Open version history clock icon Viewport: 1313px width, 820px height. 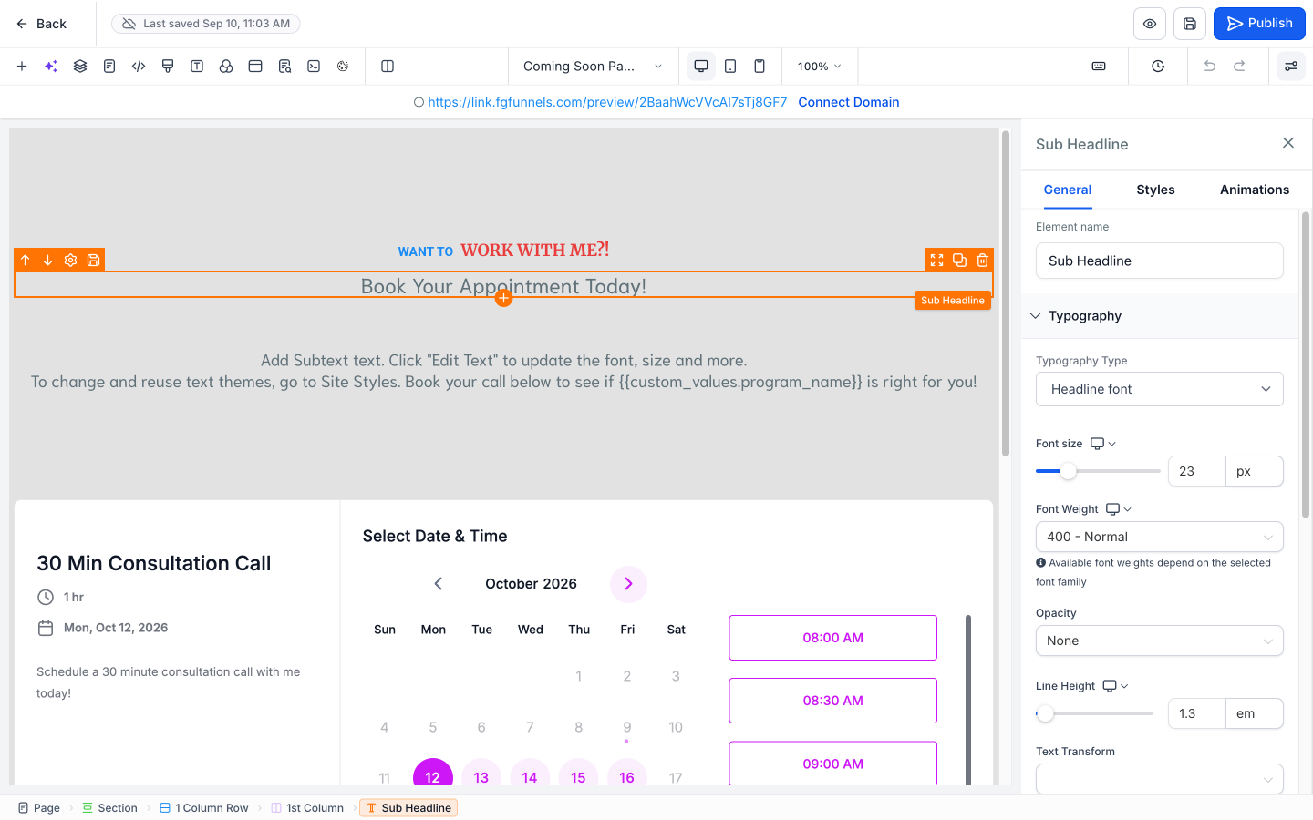(x=1158, y=66)
